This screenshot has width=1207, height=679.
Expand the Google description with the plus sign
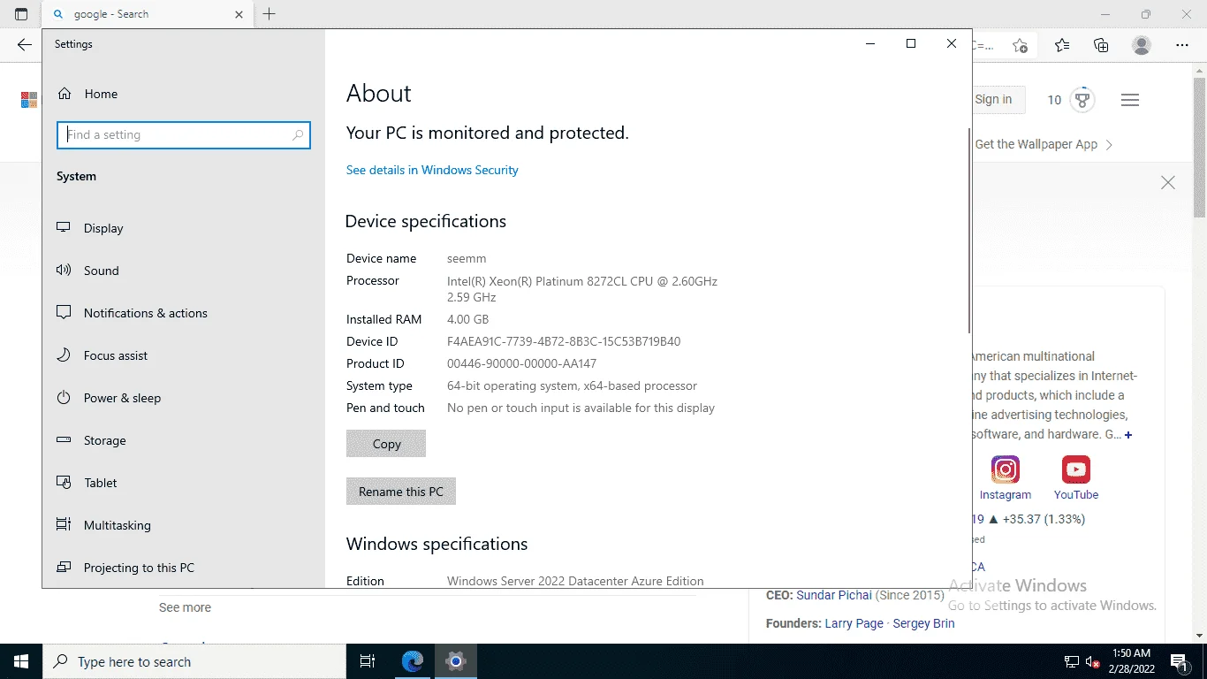pos(1128,435)
